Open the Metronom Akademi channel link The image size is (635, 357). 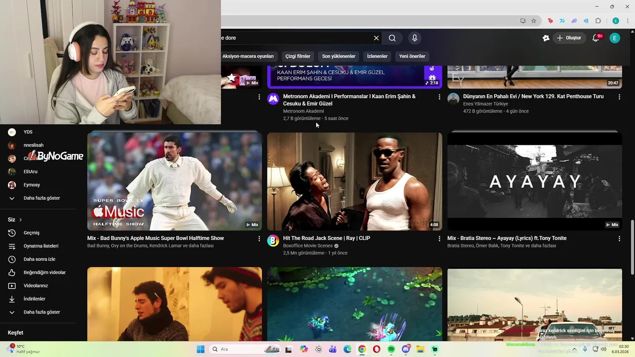[x=303, y=111]
